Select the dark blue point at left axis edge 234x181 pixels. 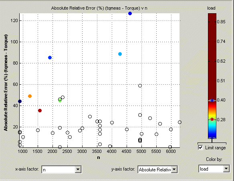(20, 102)
